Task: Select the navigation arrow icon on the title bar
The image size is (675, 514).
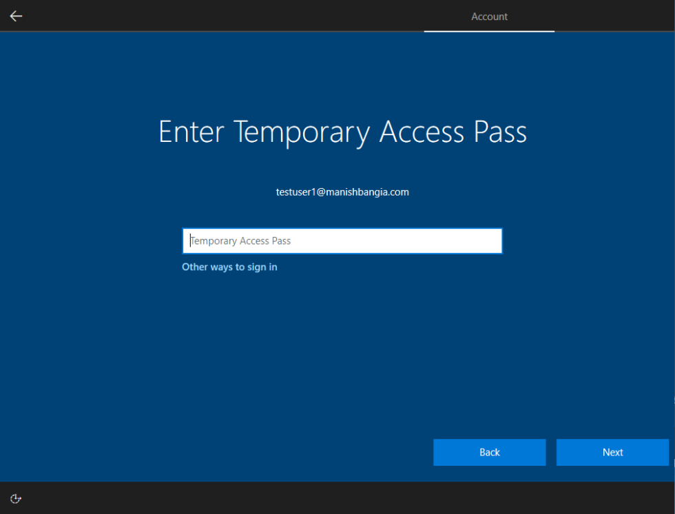Action: (15, 16)
